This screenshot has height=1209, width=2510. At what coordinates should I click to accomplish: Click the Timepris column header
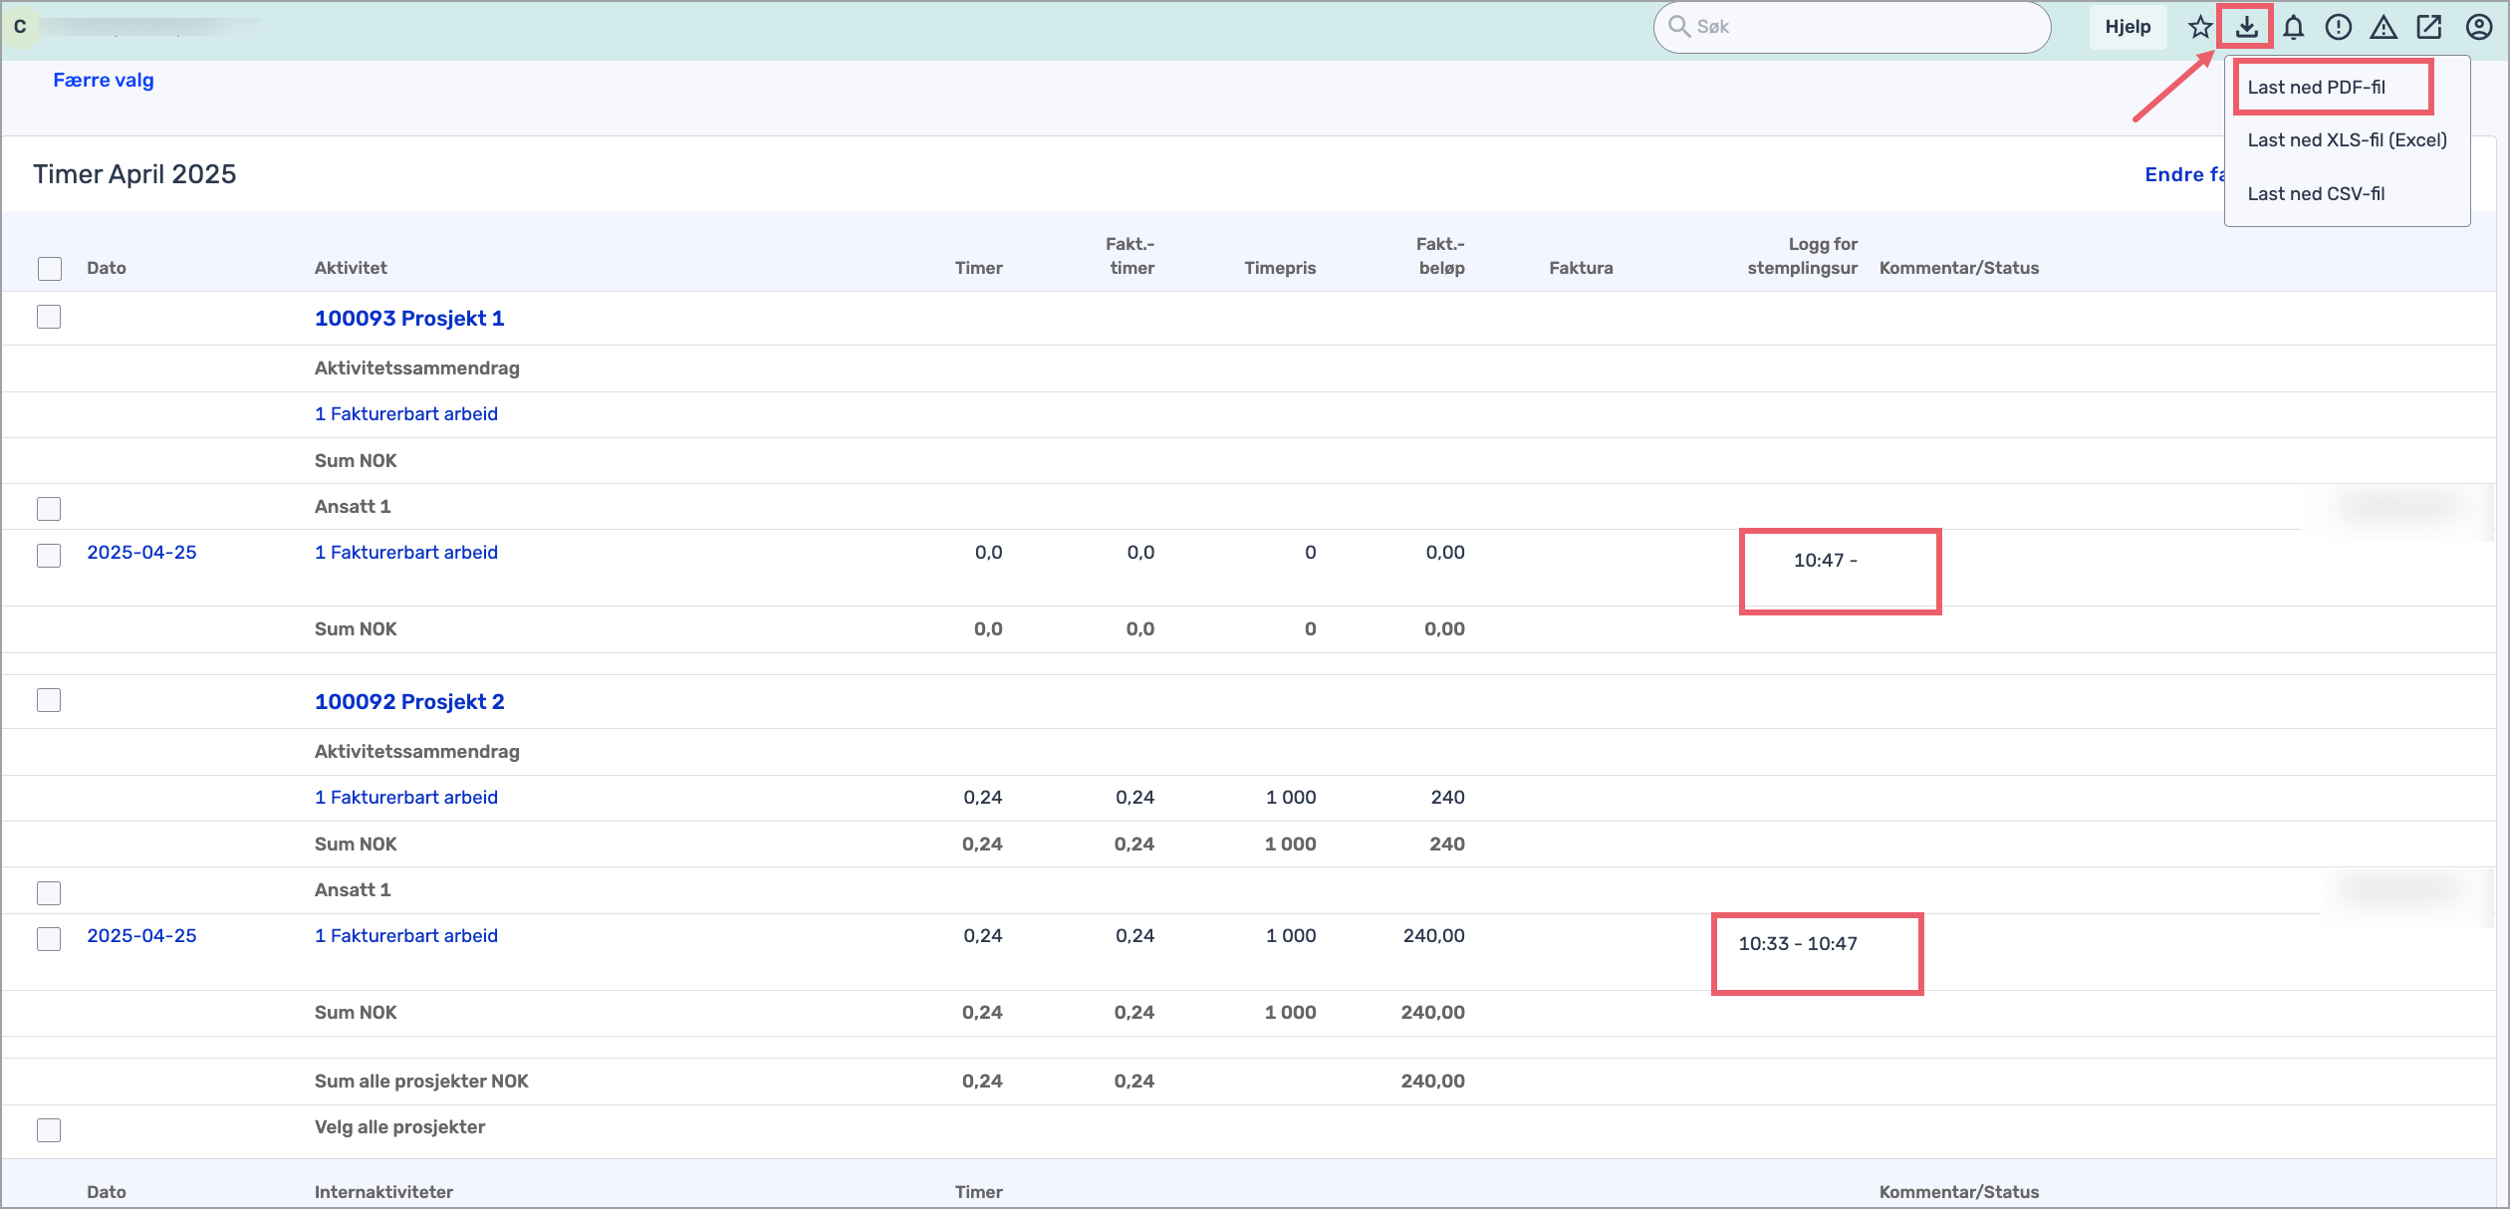coord(1280,268)
